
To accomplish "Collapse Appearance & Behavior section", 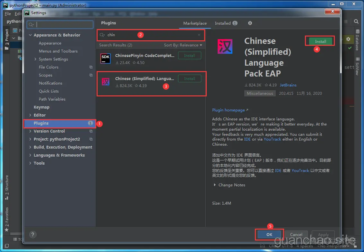I will pos(30,35).
